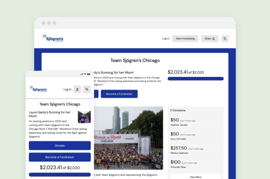Image resolution: width=270 pixels, height=179 pixels.
Task: Click the 17 Donations heading
Action: 177,110
